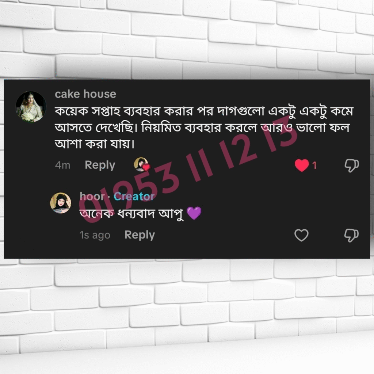Open the cake house username link
The height and width of the screenshot is (374, 374).
click(85, 94)
